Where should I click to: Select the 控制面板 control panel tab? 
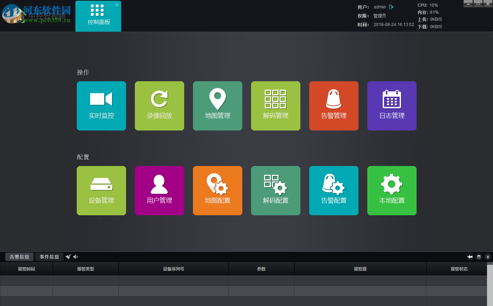point(98,16)
